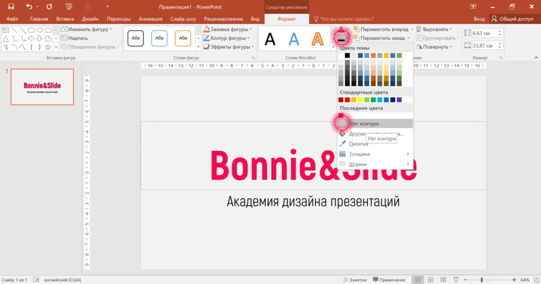Start slide show from the quick access toolbar
Image resolution: width=541 pixels, height=284 pixels.
[69, 6]
